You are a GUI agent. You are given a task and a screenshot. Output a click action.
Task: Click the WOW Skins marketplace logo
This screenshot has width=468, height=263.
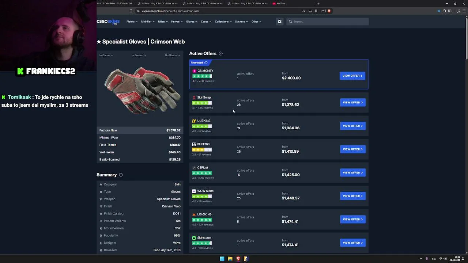click(x=194, y=191)
